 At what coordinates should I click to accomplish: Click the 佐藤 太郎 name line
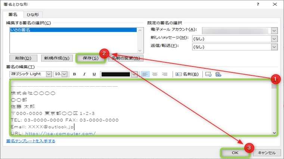[x=23, y=107]
